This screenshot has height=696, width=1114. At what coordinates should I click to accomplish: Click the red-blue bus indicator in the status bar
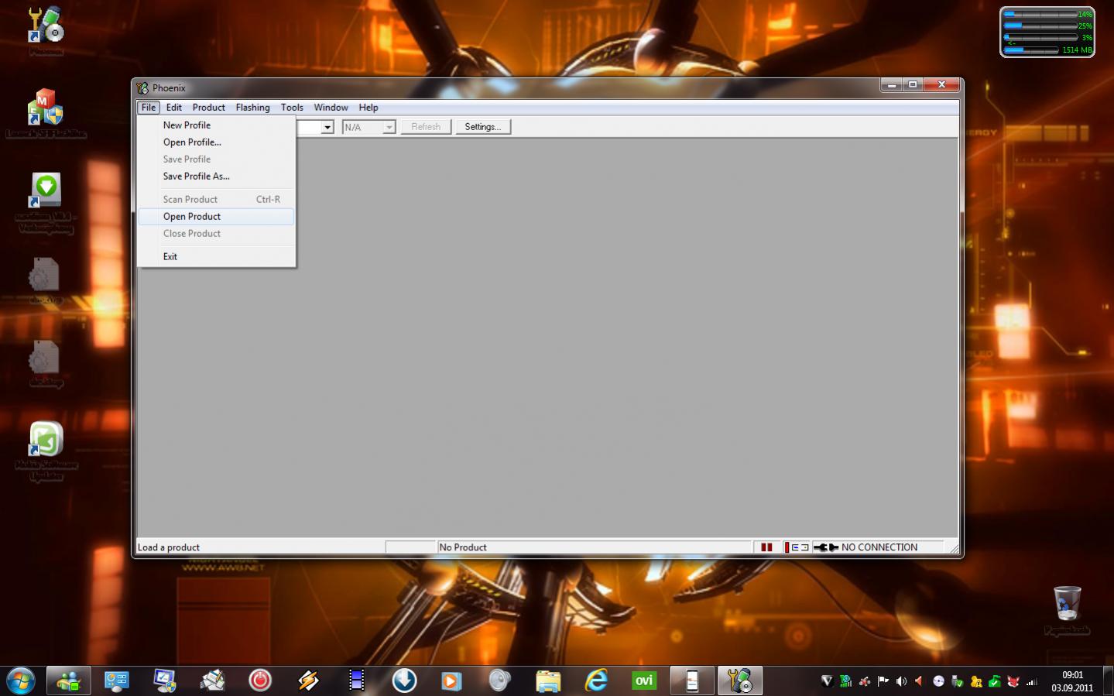point(797,547)
